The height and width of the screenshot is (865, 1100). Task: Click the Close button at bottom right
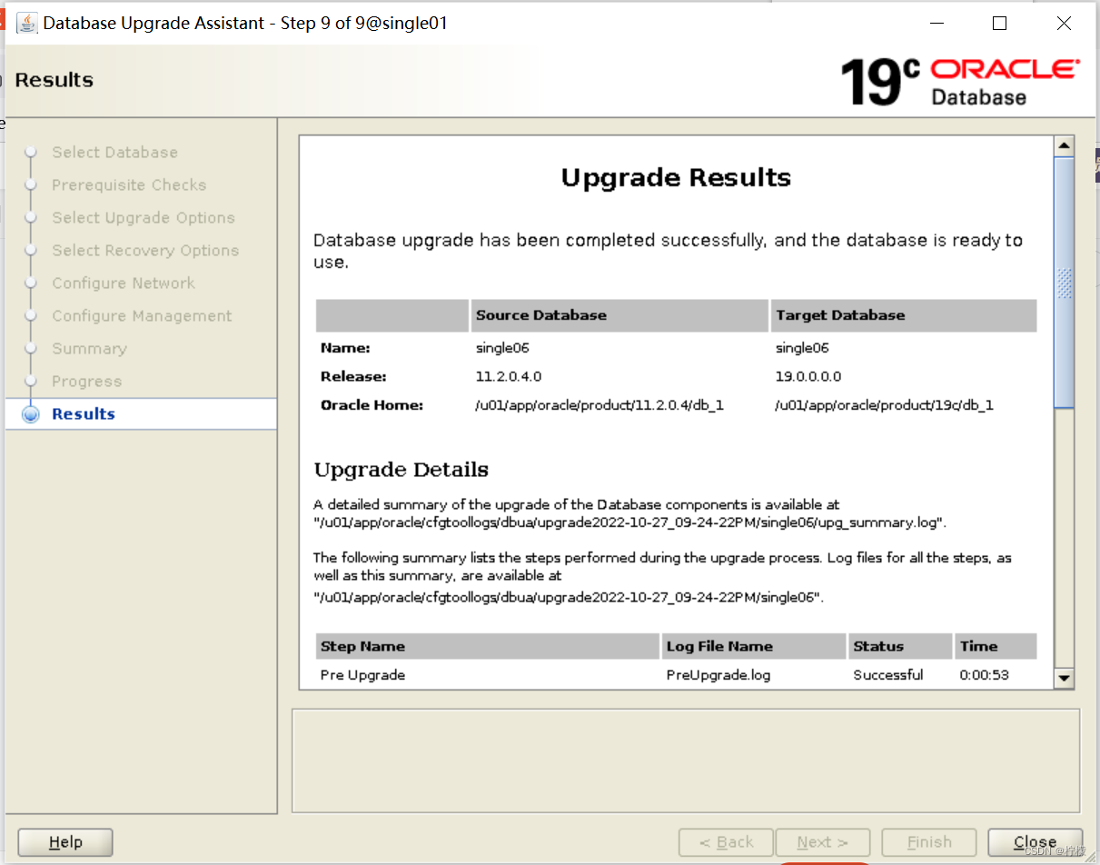1035,842
